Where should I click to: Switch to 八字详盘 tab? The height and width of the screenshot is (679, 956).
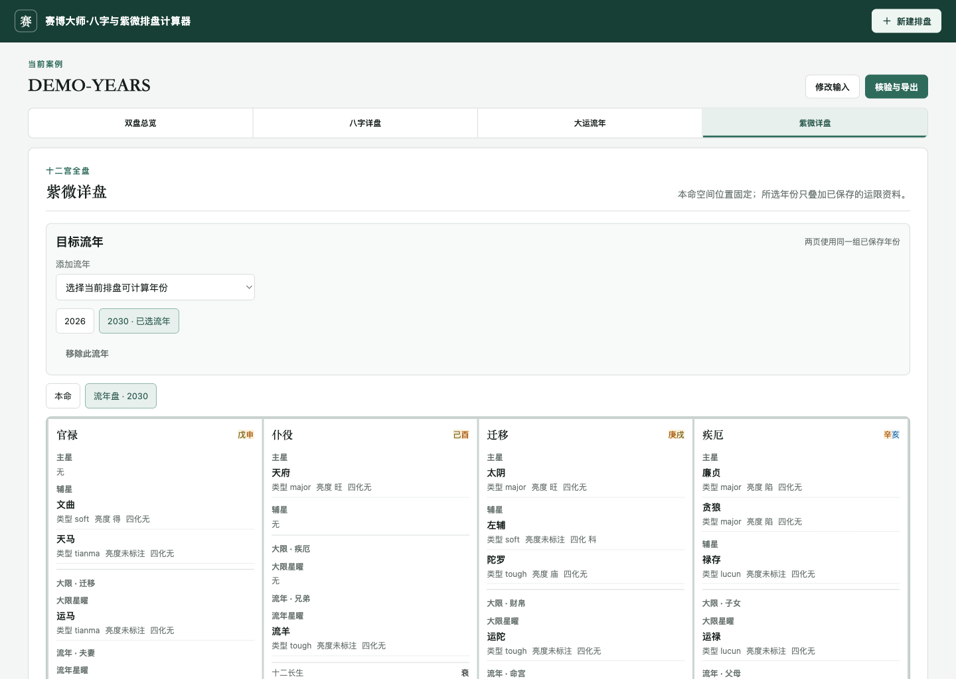click(365, 123)
